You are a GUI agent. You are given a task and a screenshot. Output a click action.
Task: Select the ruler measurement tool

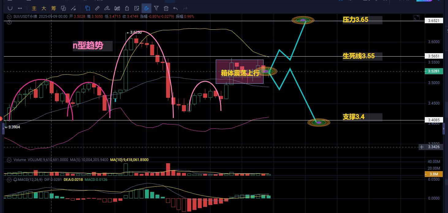pos(97,8)
